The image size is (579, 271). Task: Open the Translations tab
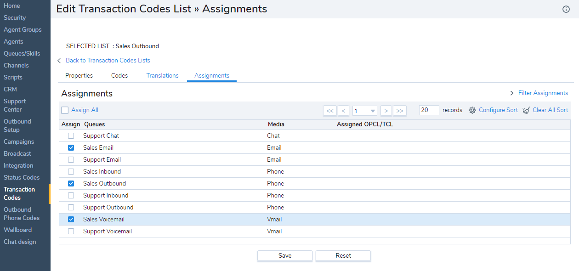point(162,75)
